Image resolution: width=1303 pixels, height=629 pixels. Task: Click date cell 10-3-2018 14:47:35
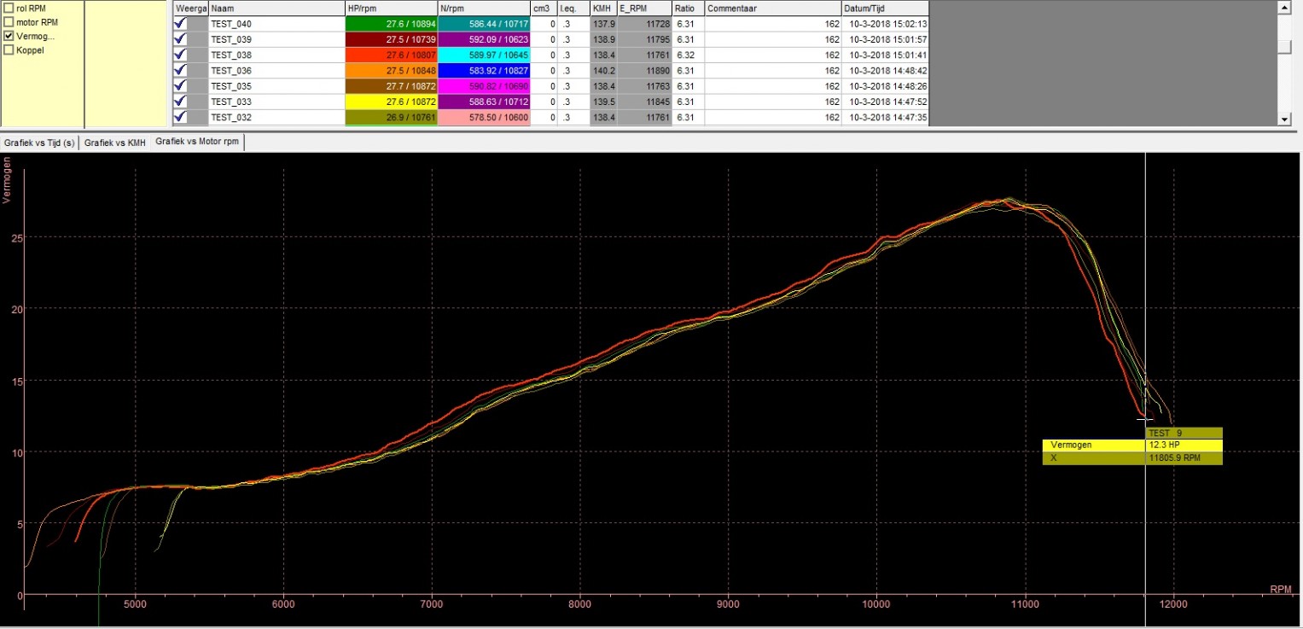coord(885,117)
